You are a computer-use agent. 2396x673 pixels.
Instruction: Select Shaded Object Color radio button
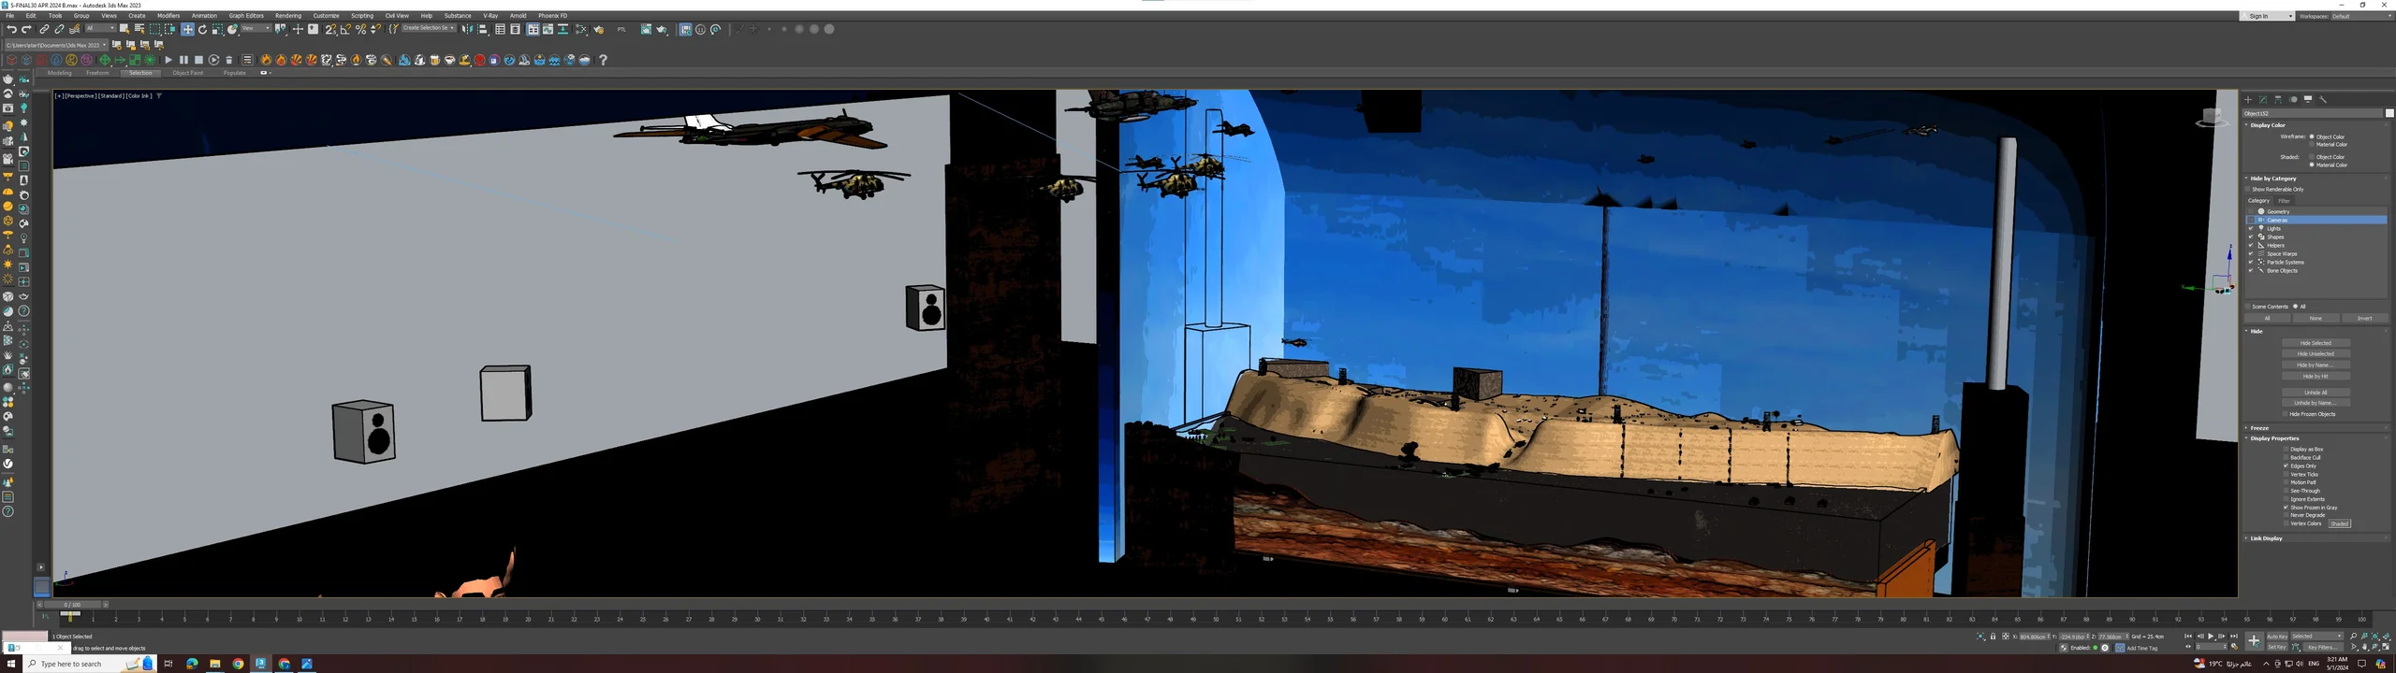(x=2312, y=157)
